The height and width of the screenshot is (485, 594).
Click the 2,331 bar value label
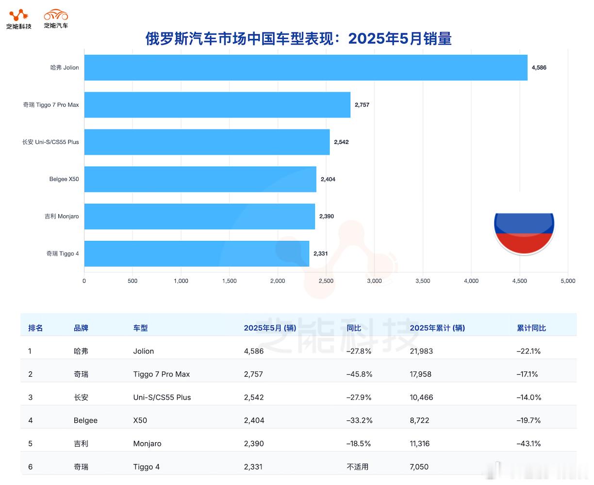[x=320, y=254]
